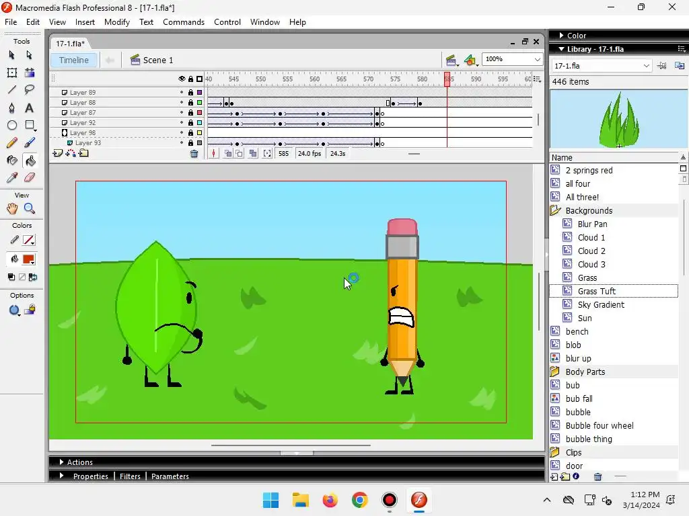
Task: Select the Selection arrow tool
Action: coord(12,55)
